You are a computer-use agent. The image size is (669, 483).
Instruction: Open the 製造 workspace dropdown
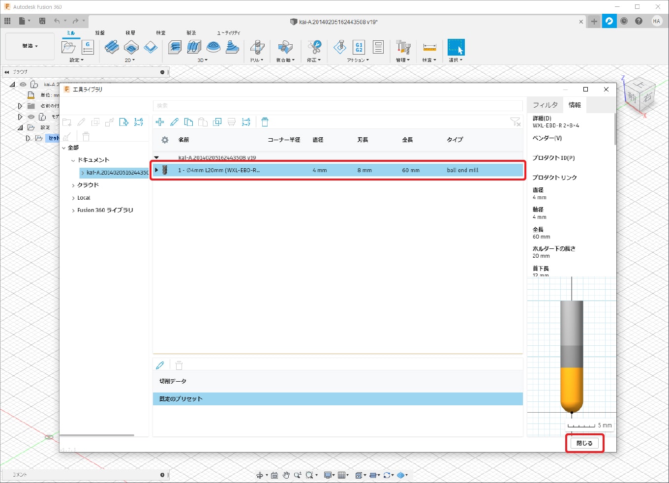tap(30, 46)
